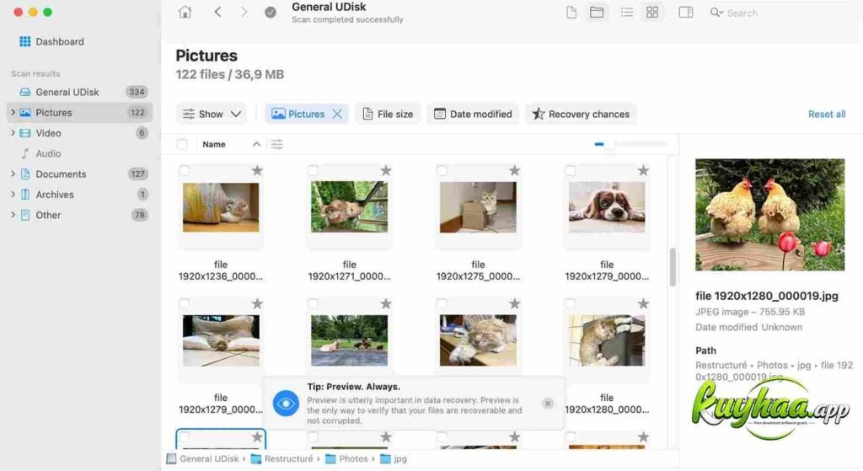Expand the Other sidebar chevron
The height and width of the screenshot is (471, 863).
pos(13,215)
